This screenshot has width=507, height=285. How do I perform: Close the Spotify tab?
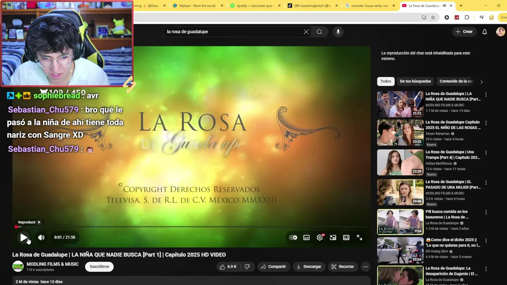point(279,6)
